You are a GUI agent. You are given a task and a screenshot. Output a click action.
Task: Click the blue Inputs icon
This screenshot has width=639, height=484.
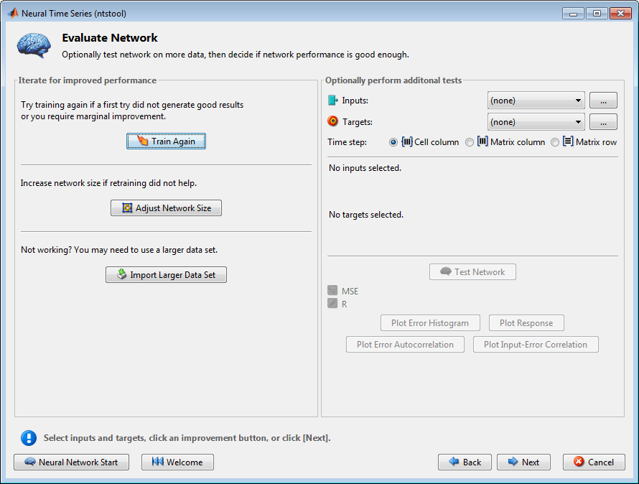tap(333, 101)
